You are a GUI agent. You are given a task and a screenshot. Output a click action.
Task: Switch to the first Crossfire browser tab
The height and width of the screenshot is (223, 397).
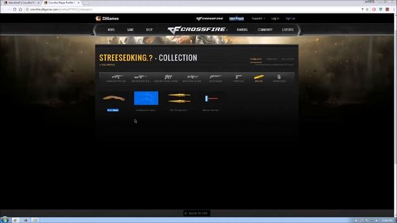tap(21, 2)
